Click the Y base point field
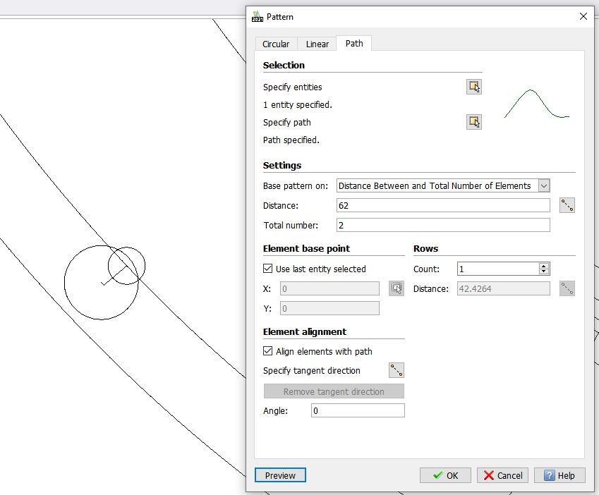 point(329,308)
